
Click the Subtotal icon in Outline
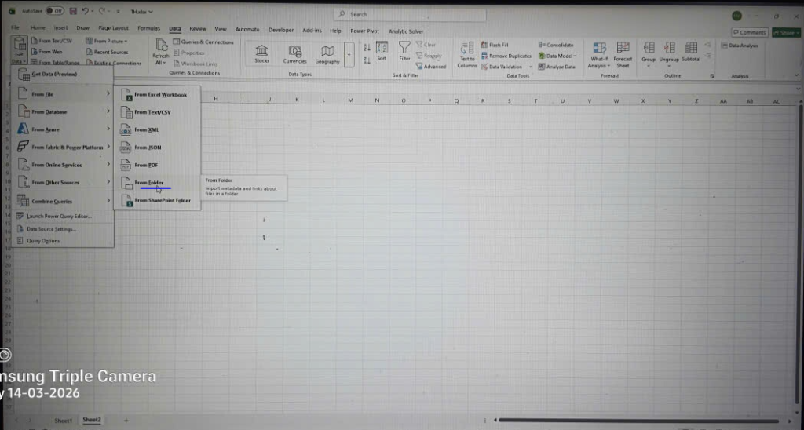[691, 52]
